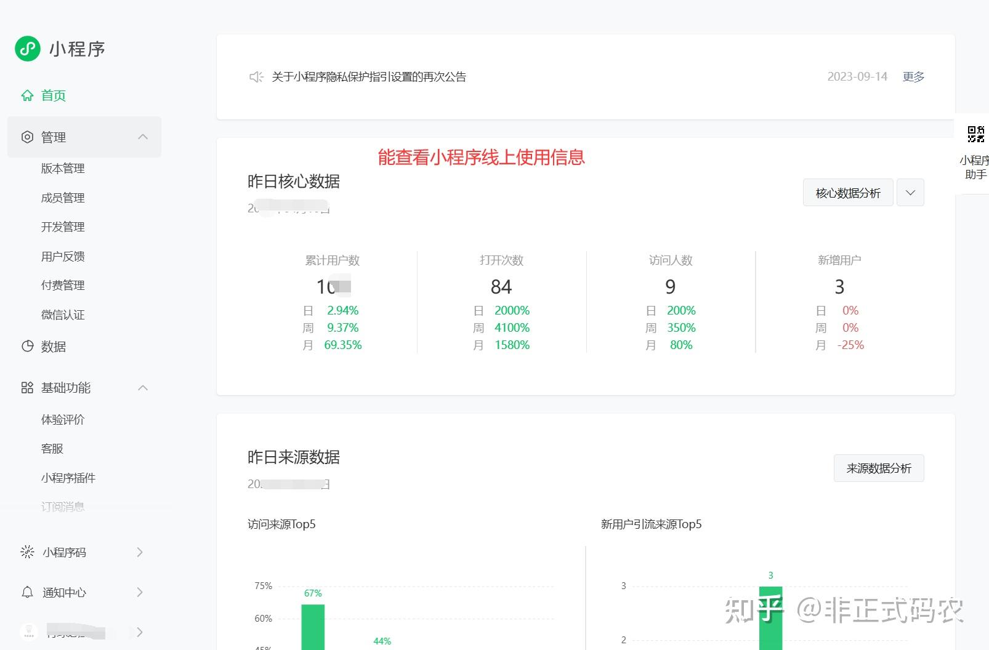
Task: Select 开发管理 from the sidebar
Action: click(63, 227)
